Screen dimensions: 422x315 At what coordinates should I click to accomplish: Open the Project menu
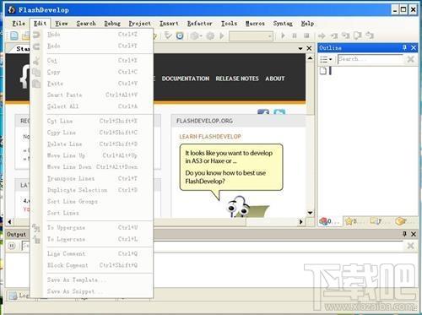[140, 24]
